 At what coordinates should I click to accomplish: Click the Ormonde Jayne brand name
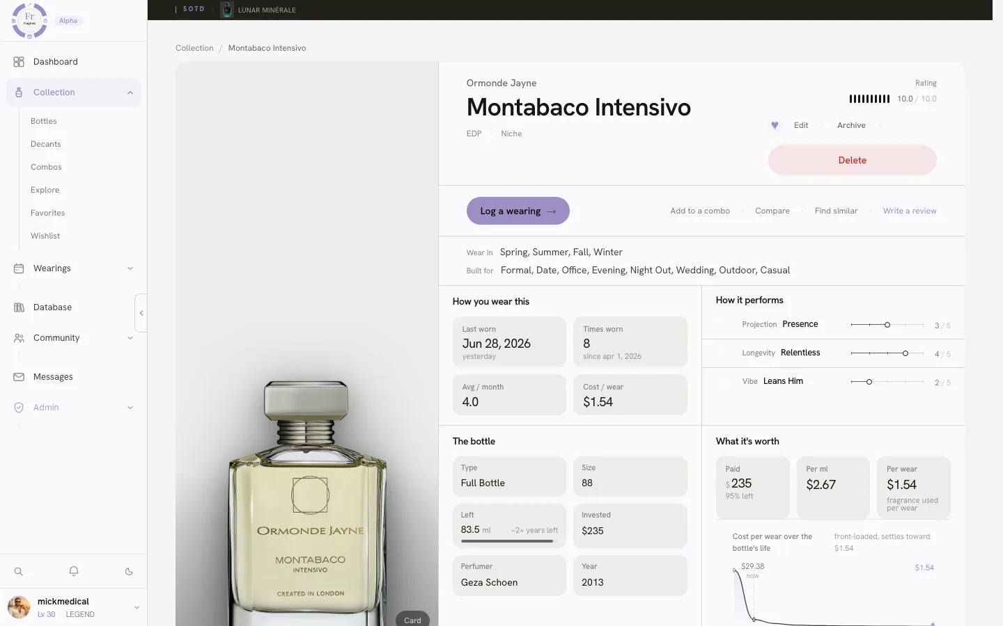click(x=501, y=83)
